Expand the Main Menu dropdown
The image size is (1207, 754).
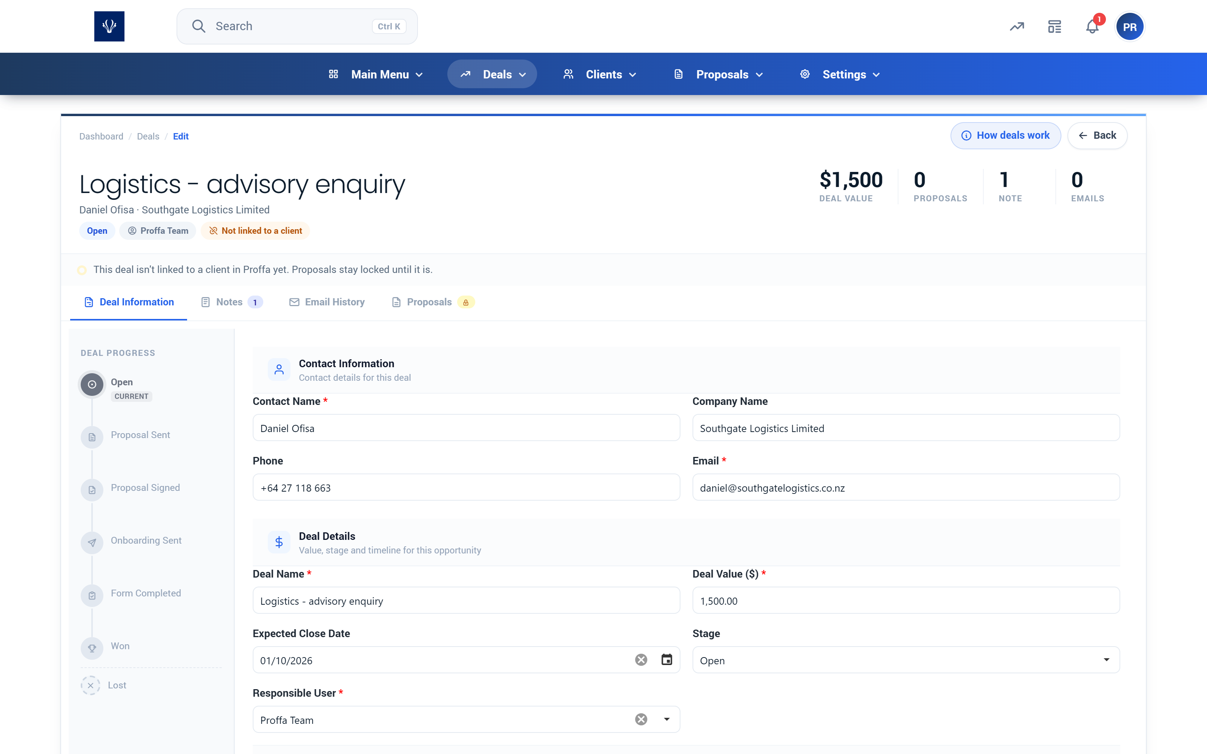pos(376,74)
